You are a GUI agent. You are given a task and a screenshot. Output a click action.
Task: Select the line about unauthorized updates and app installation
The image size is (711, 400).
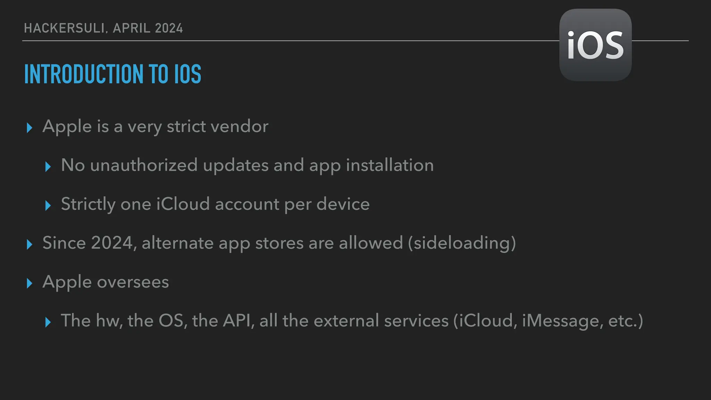pyautogui.click(x=247, y=165)
